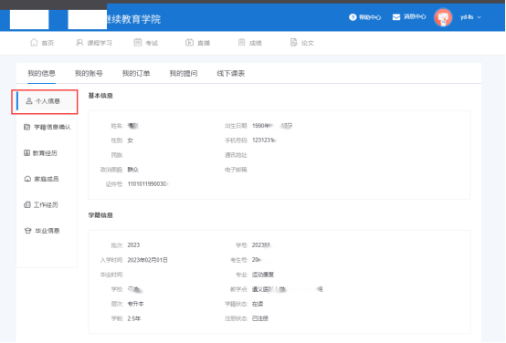506x343 pixels.
Task: Open 毕业信息 sidebar item
Action: [42, 231]
